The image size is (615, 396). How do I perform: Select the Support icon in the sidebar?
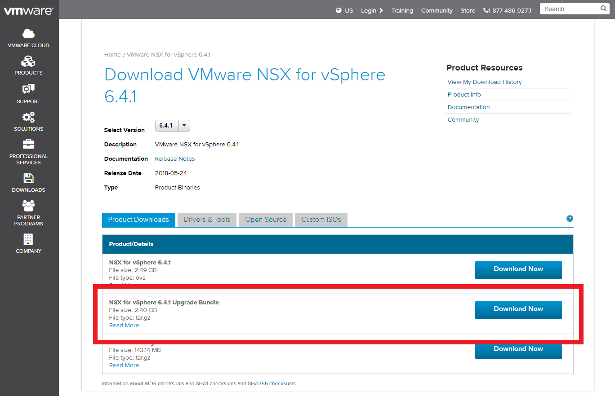[28, 89]
